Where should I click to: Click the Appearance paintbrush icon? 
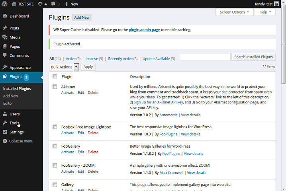(x=5, y=67)
